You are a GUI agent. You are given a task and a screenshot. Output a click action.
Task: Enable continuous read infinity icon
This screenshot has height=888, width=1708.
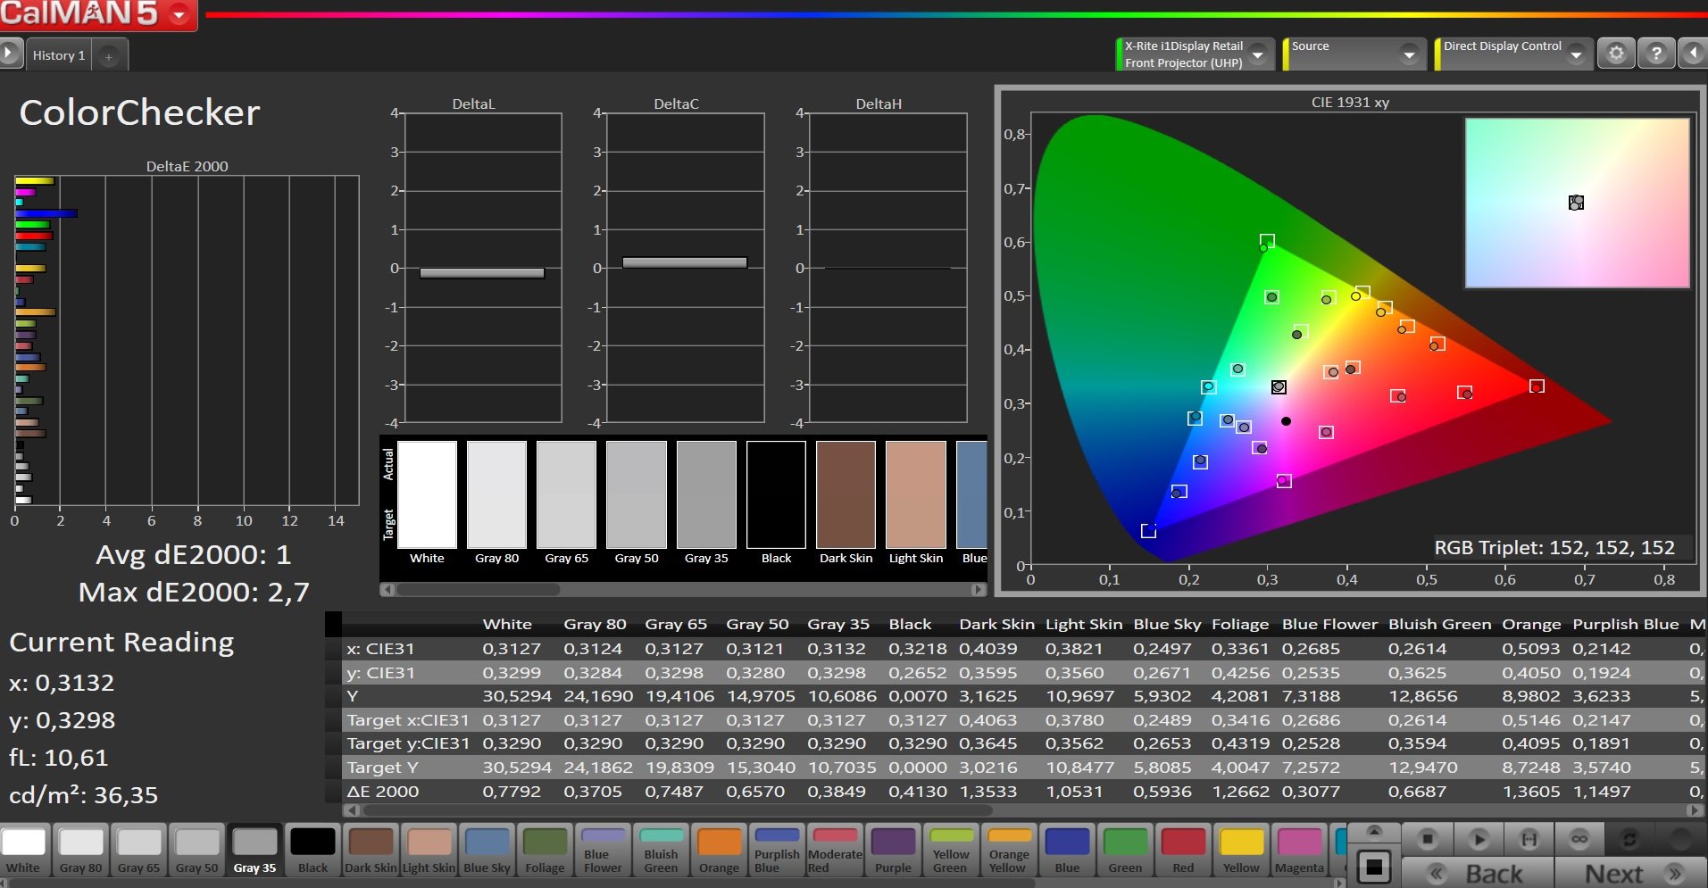tap(1579, 839)
